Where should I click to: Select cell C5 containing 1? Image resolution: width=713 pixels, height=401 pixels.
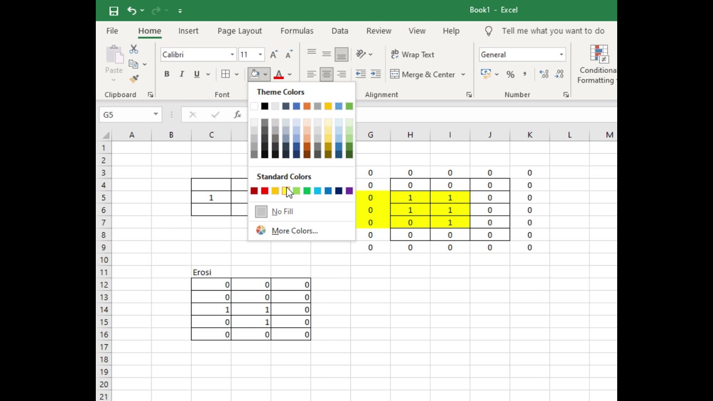[211, 198]
